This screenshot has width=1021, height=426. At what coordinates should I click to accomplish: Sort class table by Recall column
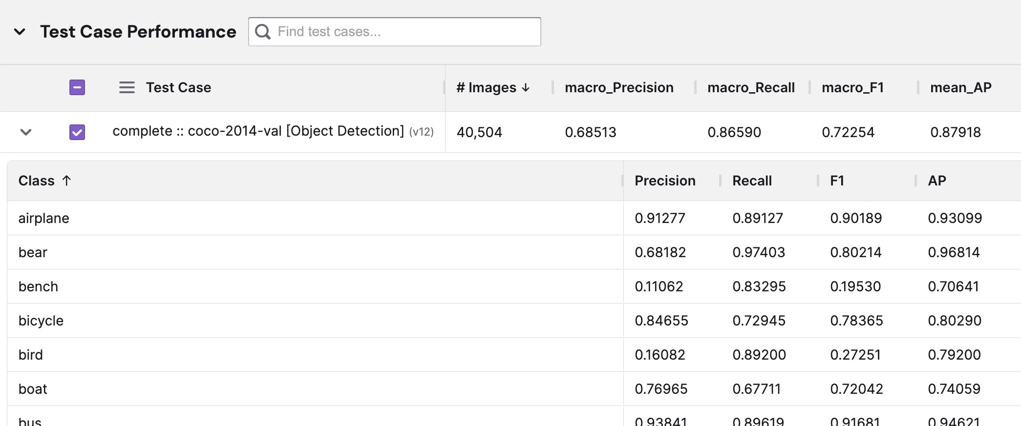point(752,181)
